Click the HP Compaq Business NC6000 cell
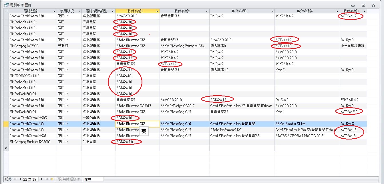Screen dimensions: 384x184 (x=33, y=142)
